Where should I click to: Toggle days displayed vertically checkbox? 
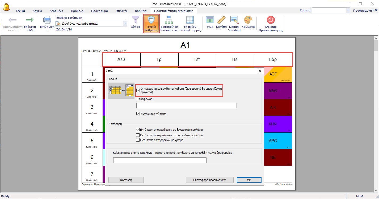138,90
